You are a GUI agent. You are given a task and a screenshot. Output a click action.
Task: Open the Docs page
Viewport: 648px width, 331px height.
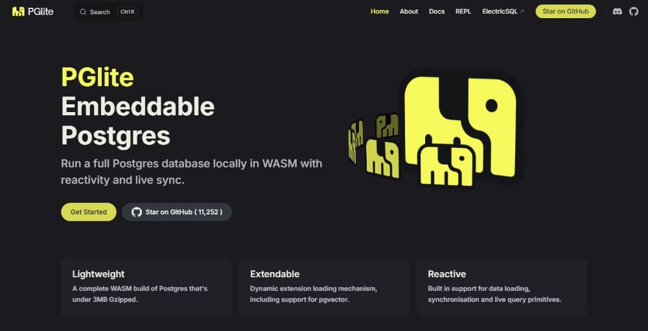pos(437,12)
